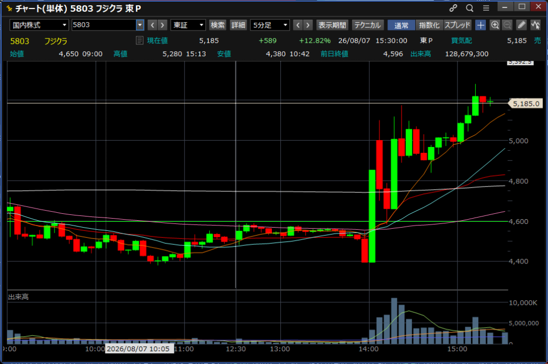
Task: Go to previous stock with the left arrow beside the code field
Action: click(x=153, y=25)
